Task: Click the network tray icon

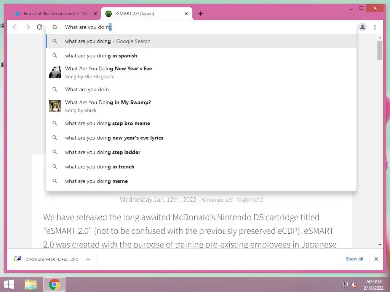Action: point(345,284)
